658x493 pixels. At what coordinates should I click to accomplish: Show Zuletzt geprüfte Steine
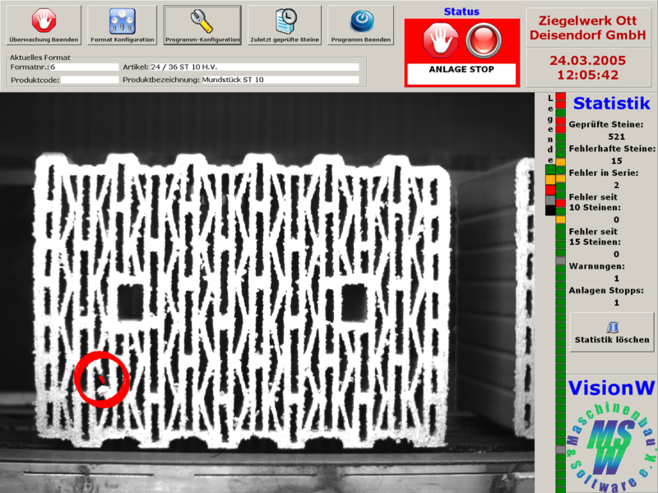[286, 25]
